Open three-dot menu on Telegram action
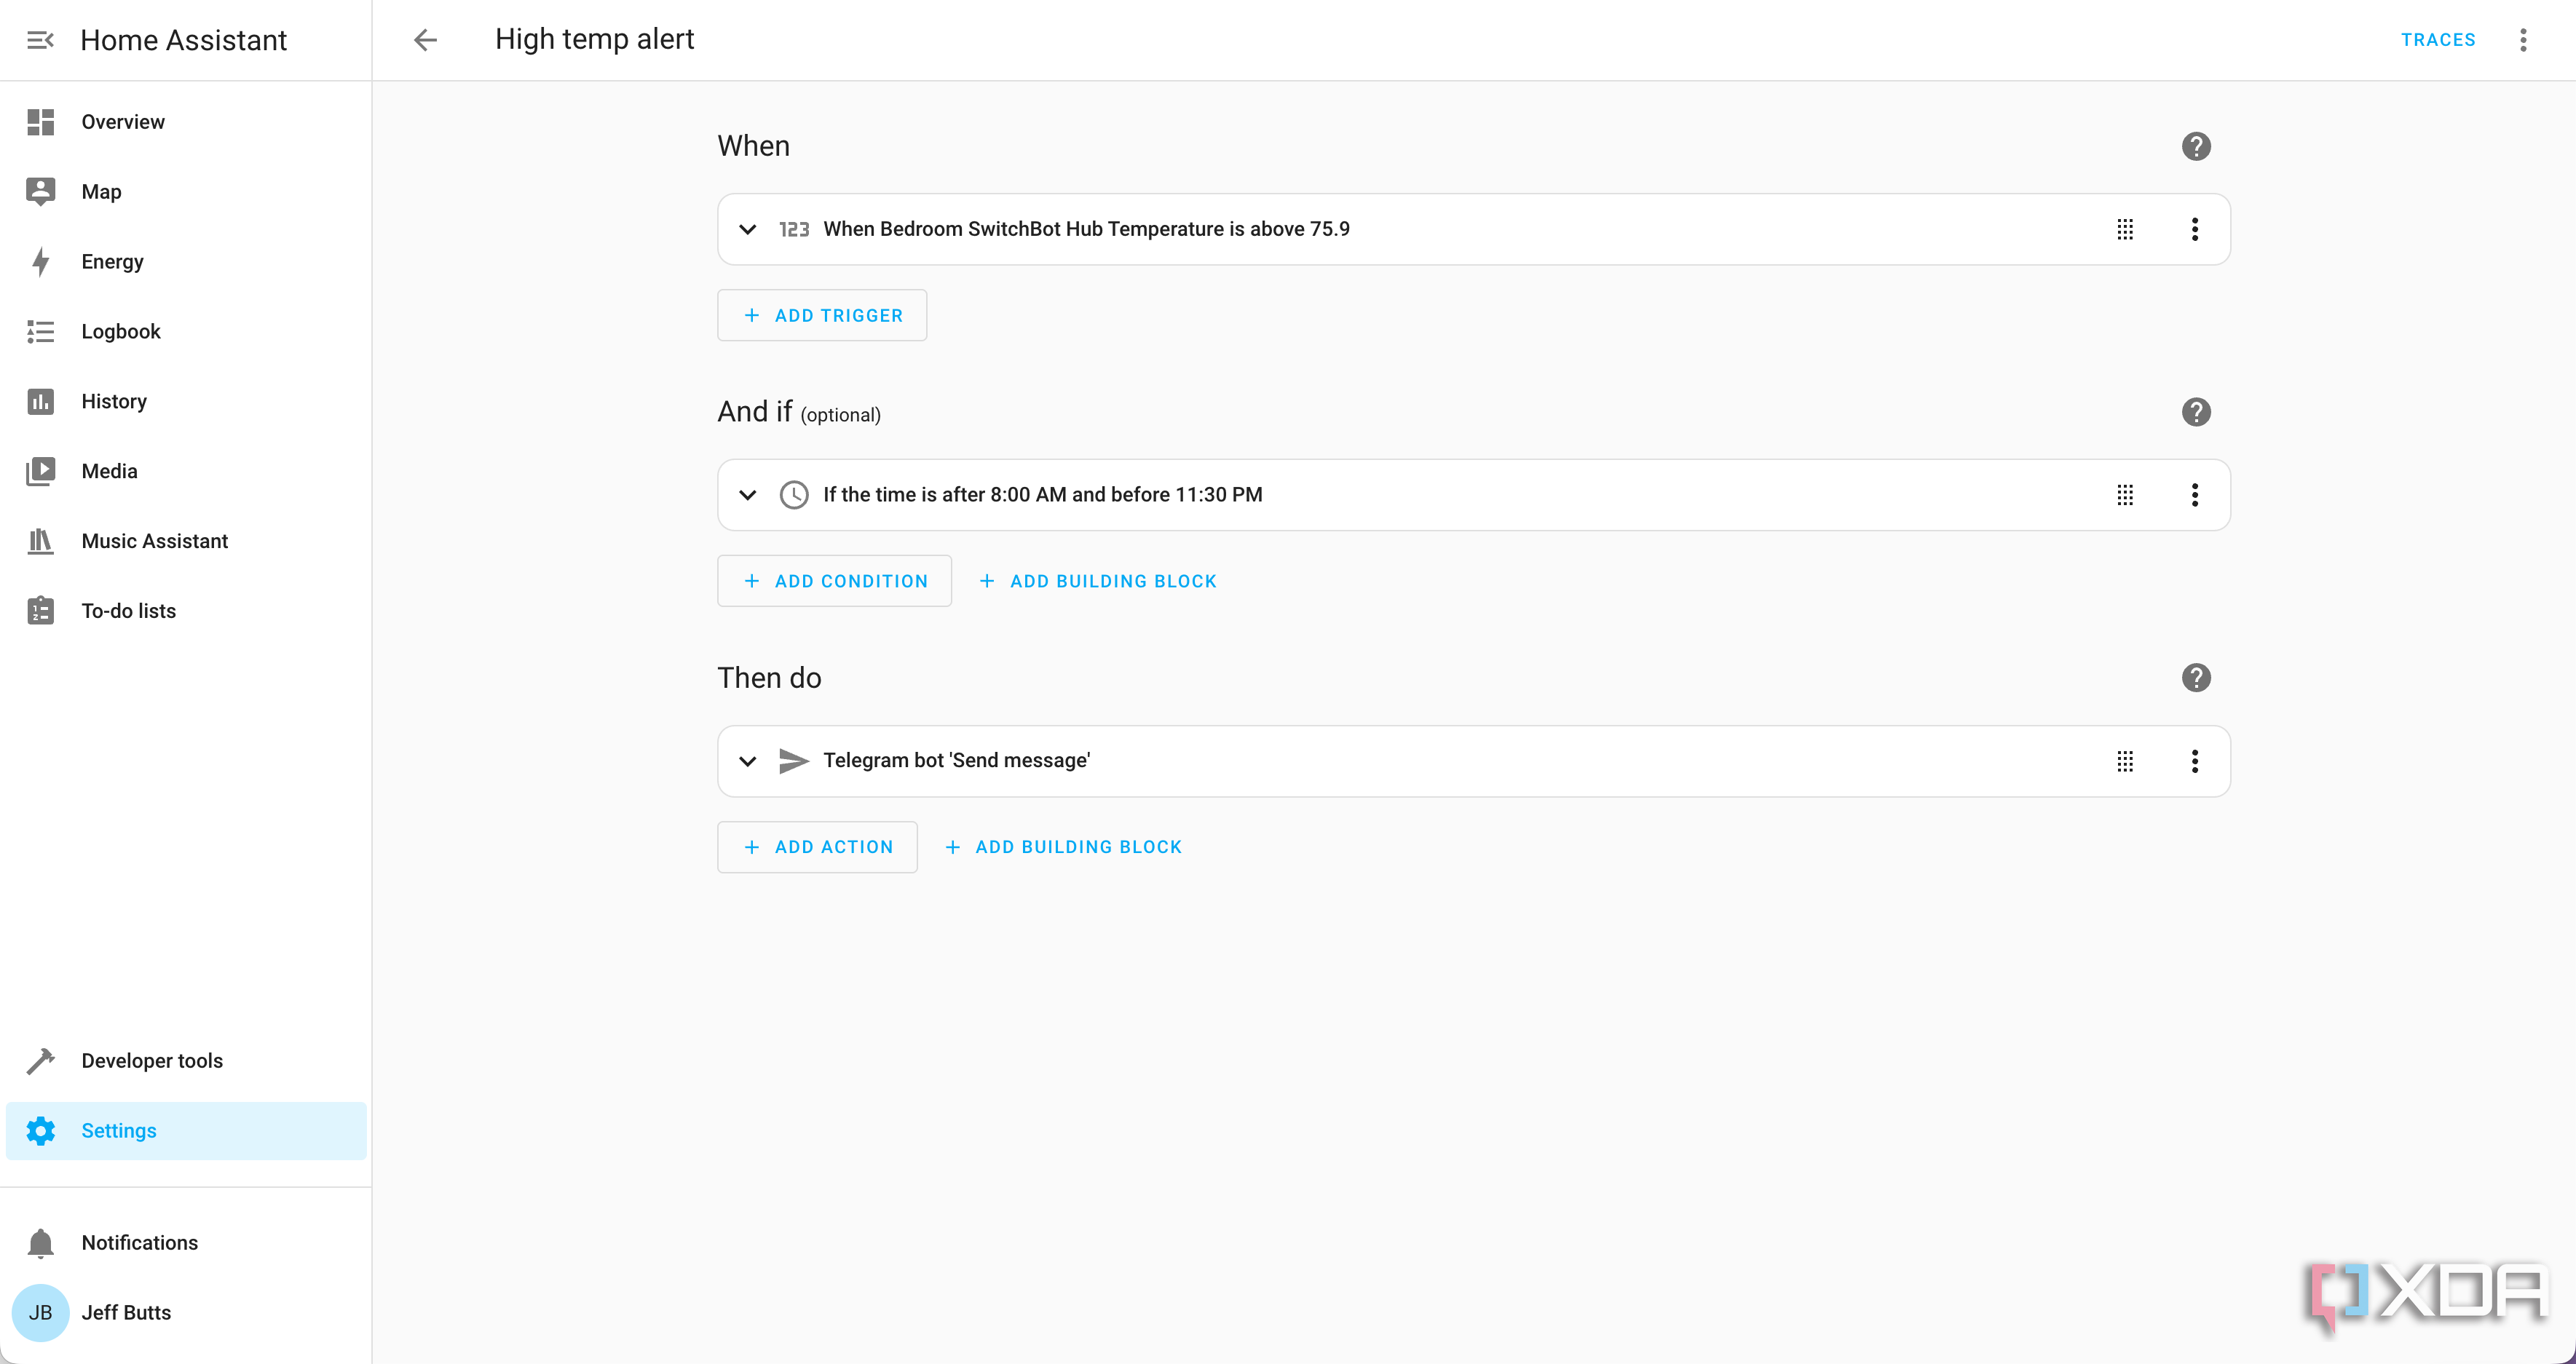Image resolution: width=2576 pixels, height=1364 pixels. [x=2195, y=761]
